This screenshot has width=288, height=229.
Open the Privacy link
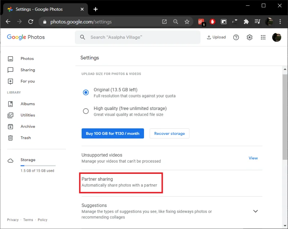tap(13, 220)
